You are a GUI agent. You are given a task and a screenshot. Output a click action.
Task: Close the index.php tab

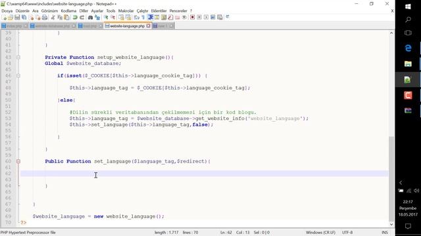click(x=25, y=26)
